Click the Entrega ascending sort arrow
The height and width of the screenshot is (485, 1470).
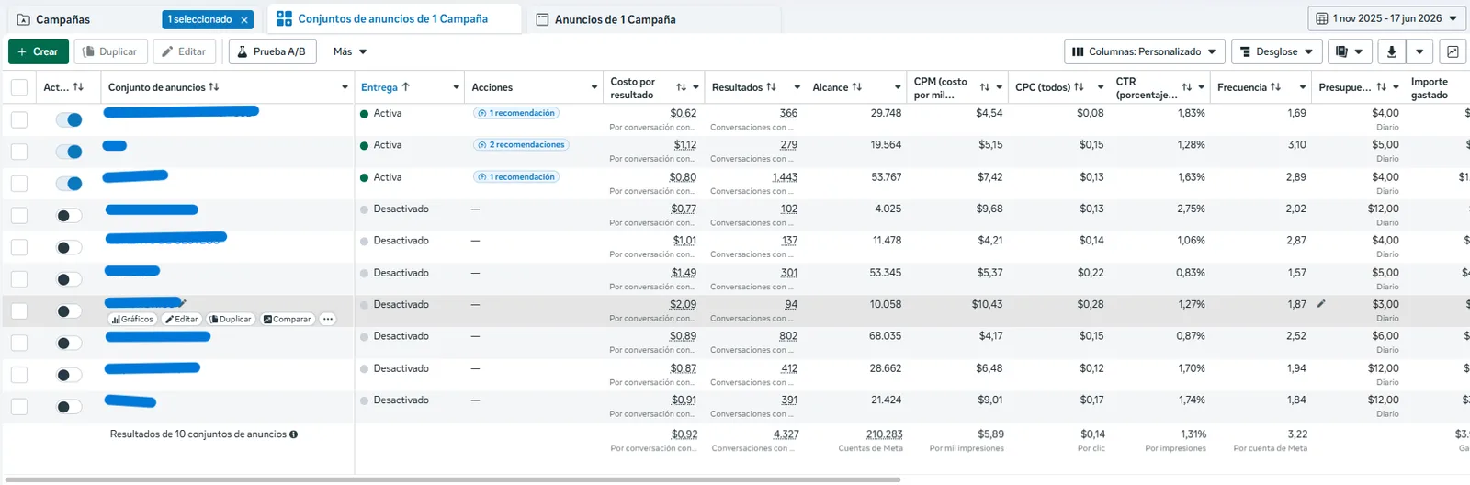pyautogui.click(x=405, y=87)
